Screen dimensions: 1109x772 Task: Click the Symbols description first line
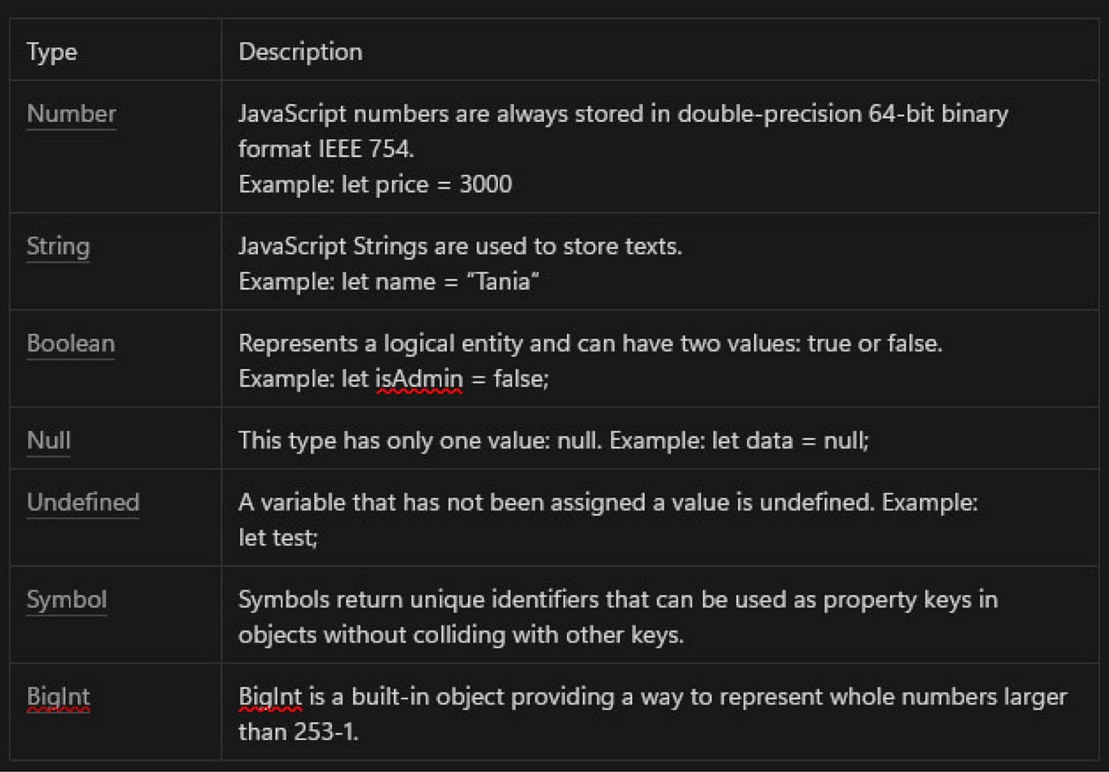pyautogui.click(x=618, y=600)
